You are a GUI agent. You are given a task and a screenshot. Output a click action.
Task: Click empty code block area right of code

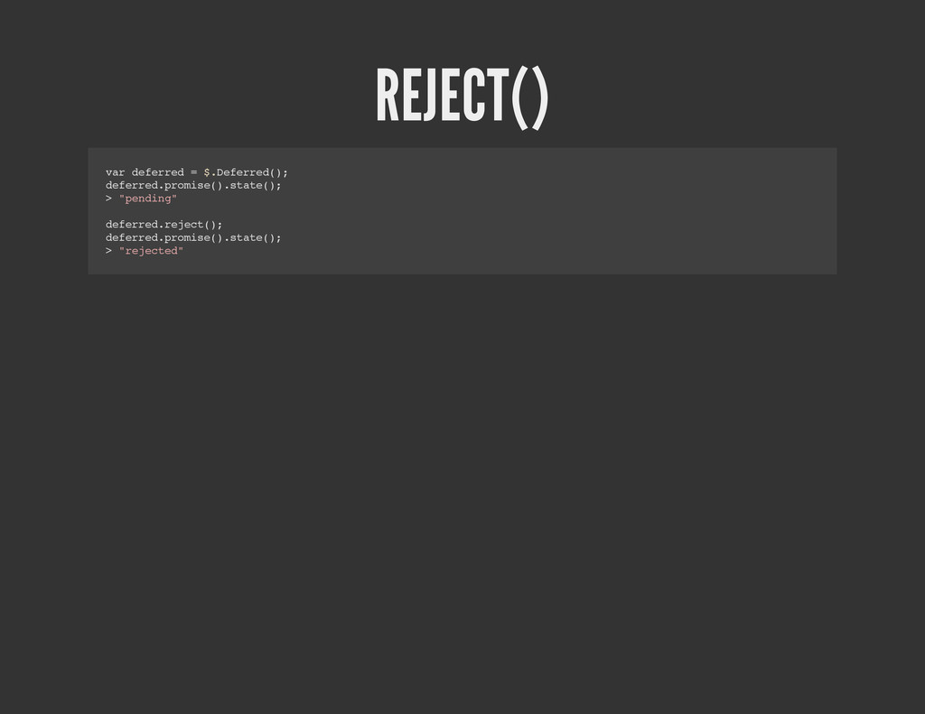560,211
